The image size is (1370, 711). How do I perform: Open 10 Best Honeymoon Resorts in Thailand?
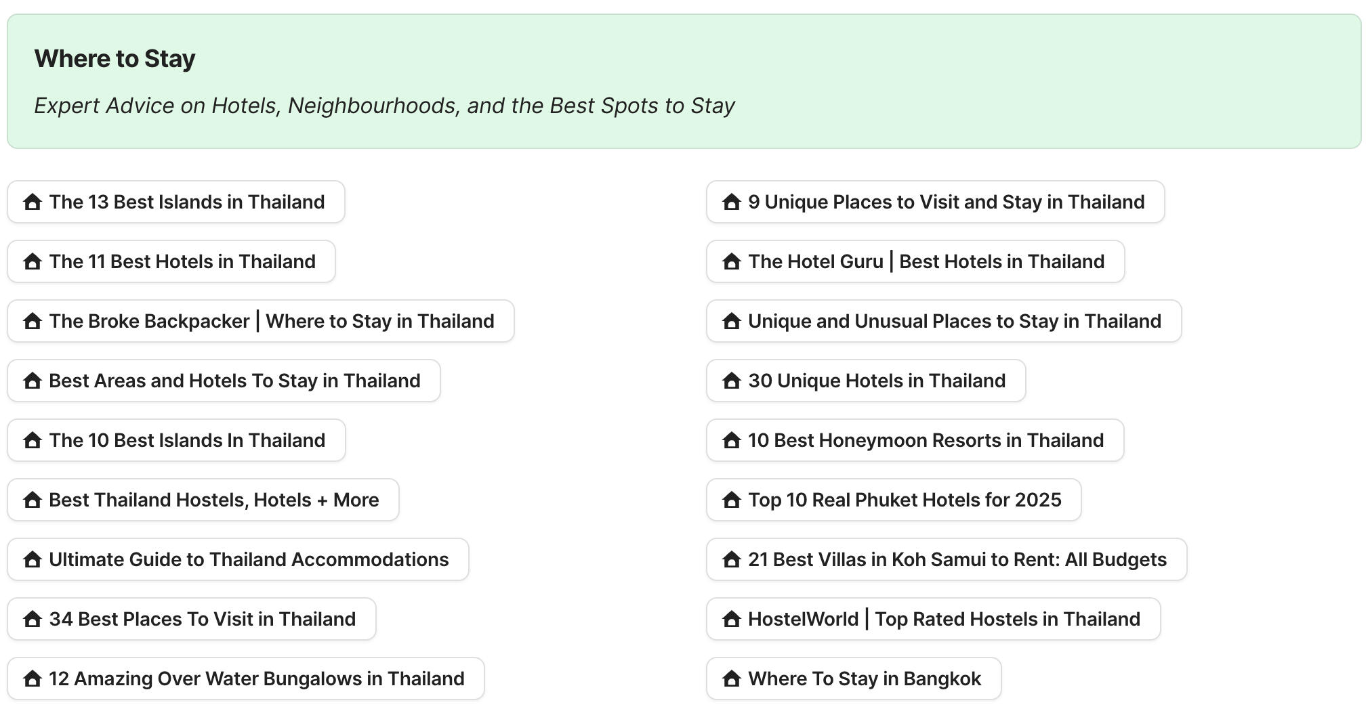pos(925,440)
